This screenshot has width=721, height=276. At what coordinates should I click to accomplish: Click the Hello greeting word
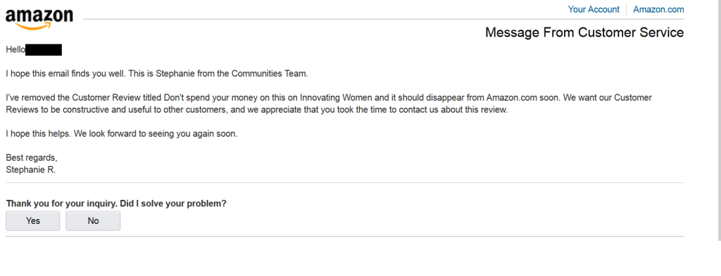(x=15, y=50)
